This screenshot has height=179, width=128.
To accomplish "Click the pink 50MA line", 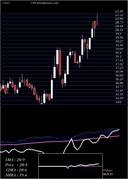I will (x=59, y=141).
